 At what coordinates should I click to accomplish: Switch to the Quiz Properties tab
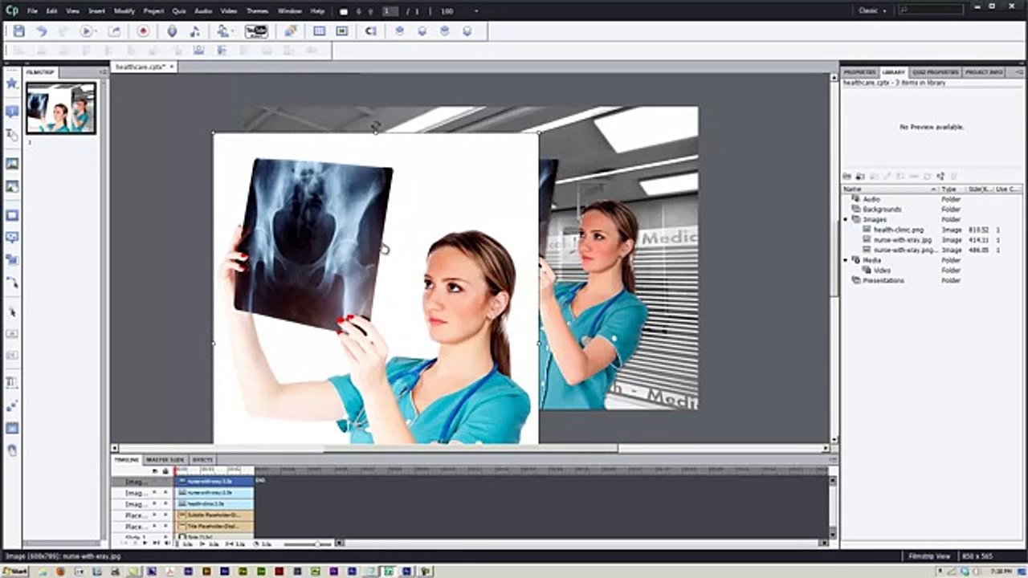click(x=935, y=72)
